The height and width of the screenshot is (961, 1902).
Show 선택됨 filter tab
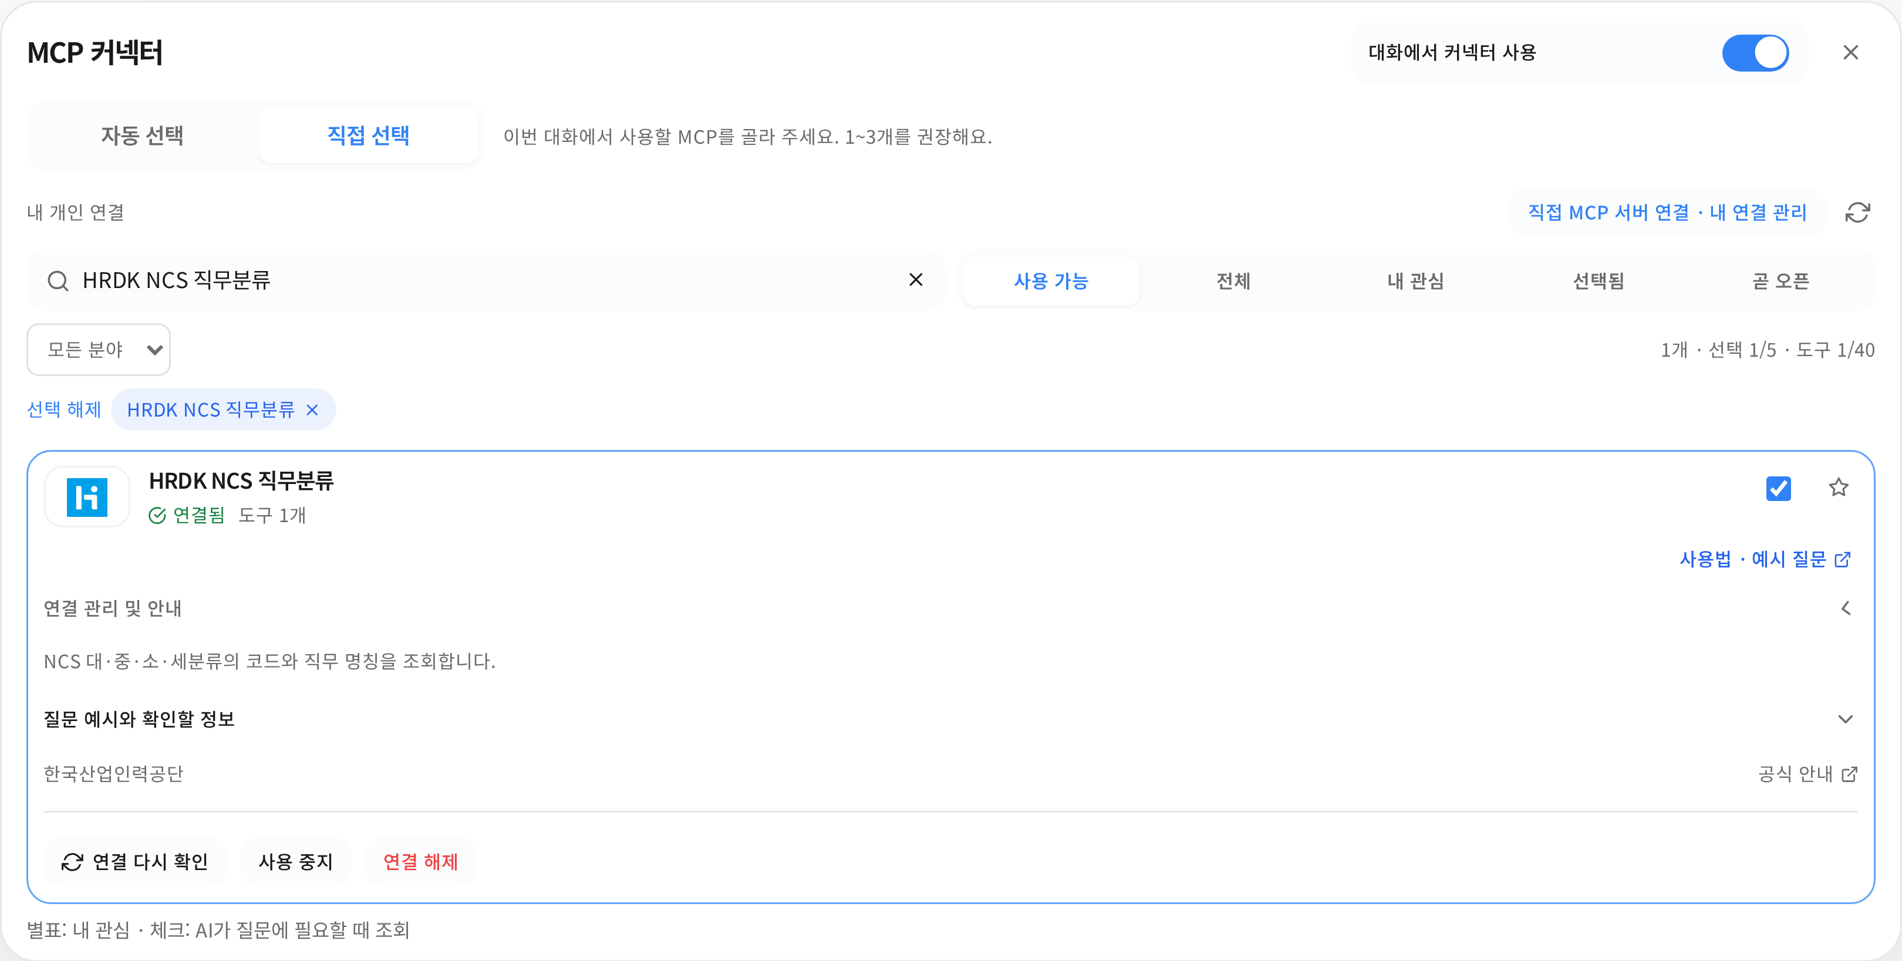point(1599,281)
